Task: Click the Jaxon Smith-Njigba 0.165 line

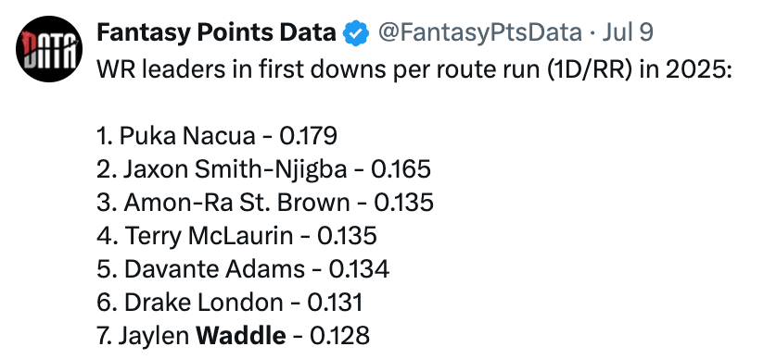Action: click(263, 169)
